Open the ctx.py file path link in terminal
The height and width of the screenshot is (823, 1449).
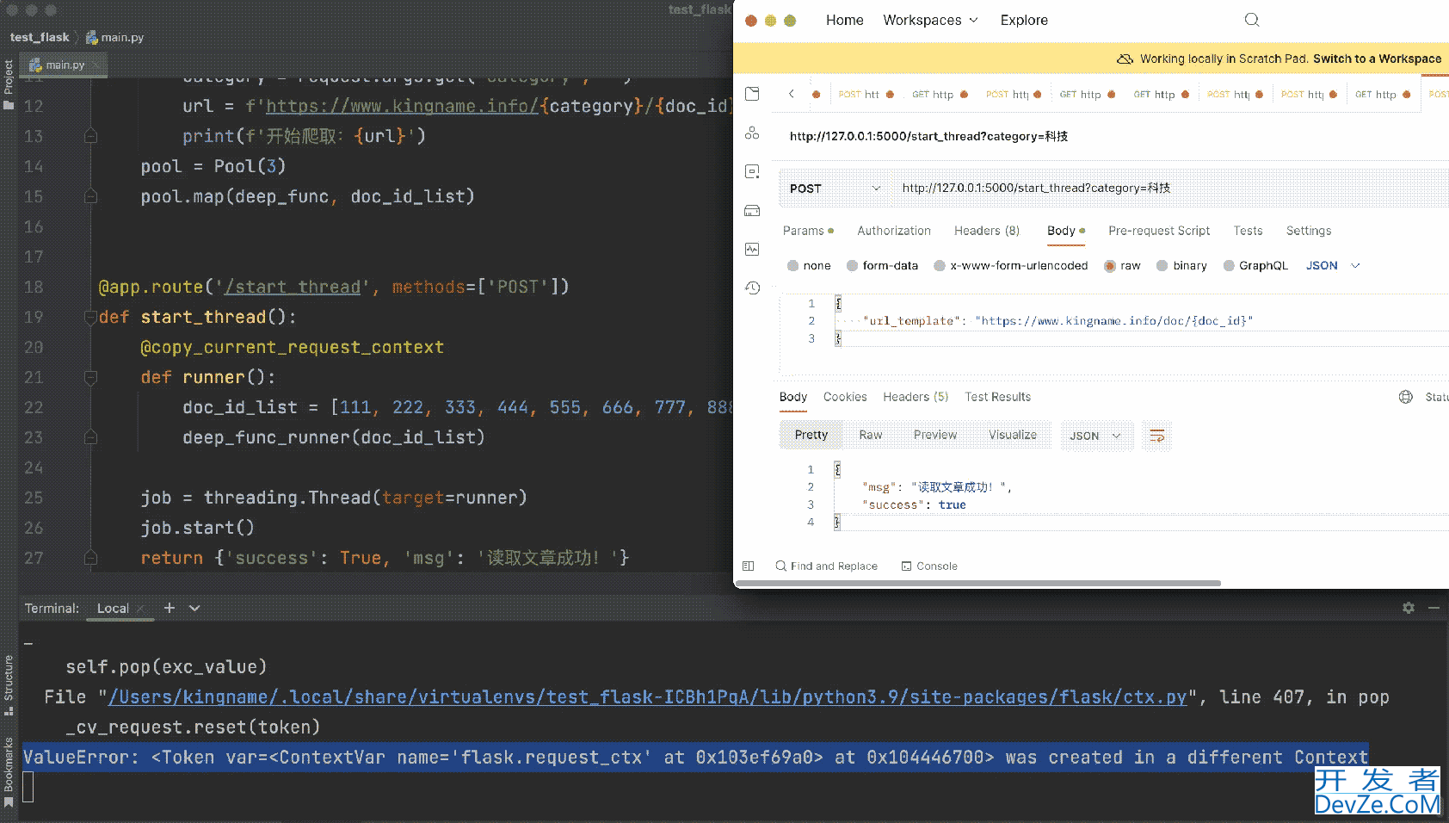click(x=647, y=697)
